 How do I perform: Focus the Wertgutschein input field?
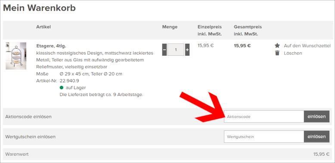click(x=264, y=136)
